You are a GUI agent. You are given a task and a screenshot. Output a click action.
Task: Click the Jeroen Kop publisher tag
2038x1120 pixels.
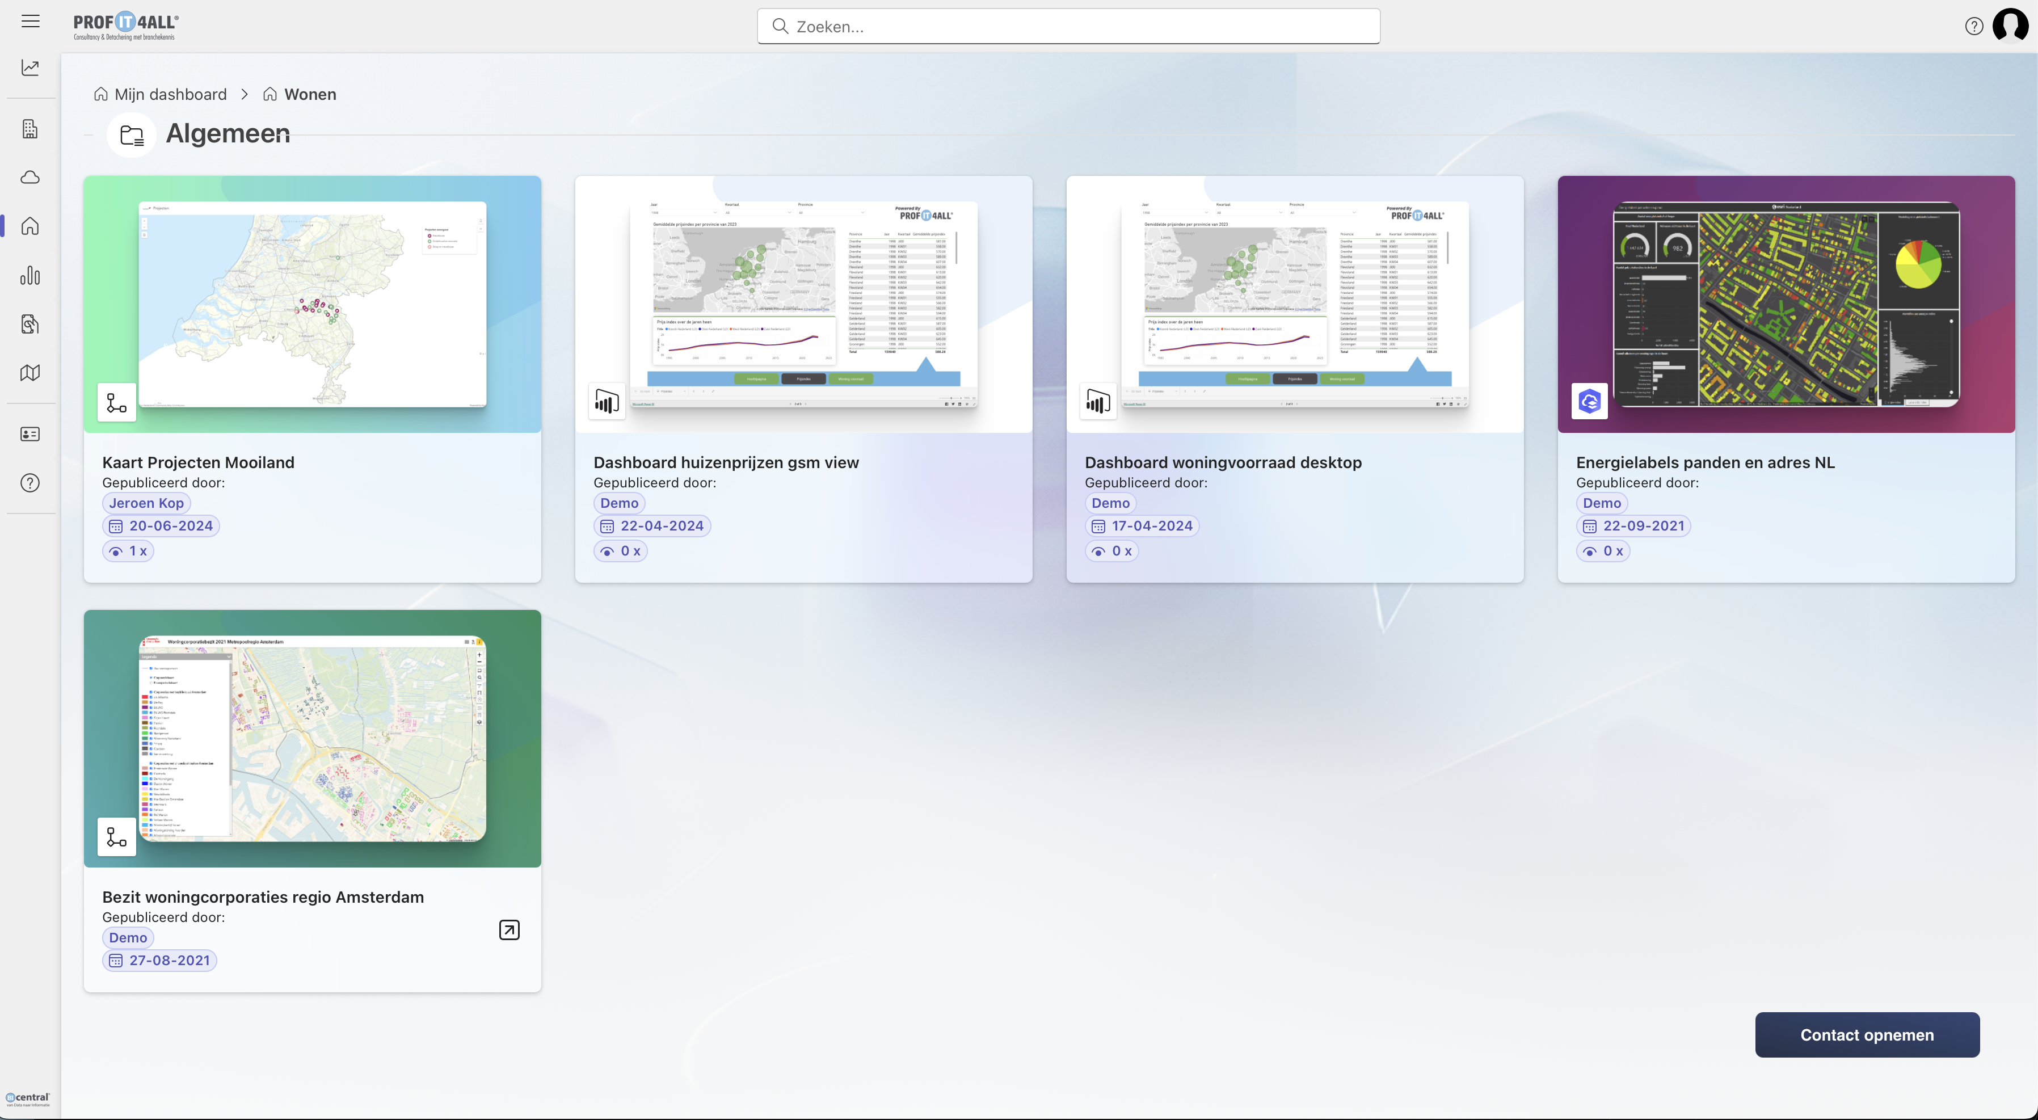(146, 503)
